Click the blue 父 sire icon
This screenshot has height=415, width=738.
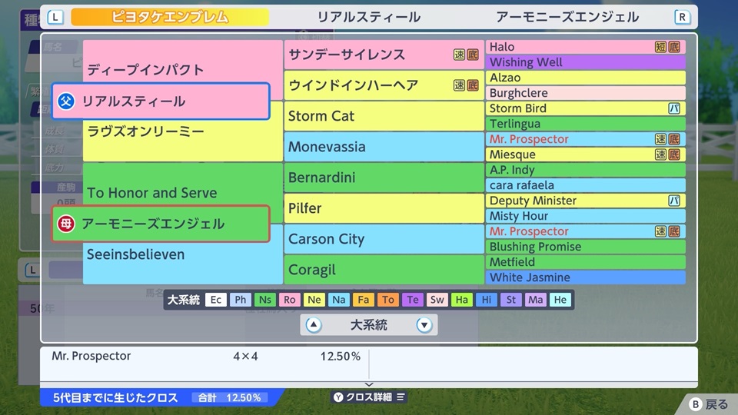point(66,101)
